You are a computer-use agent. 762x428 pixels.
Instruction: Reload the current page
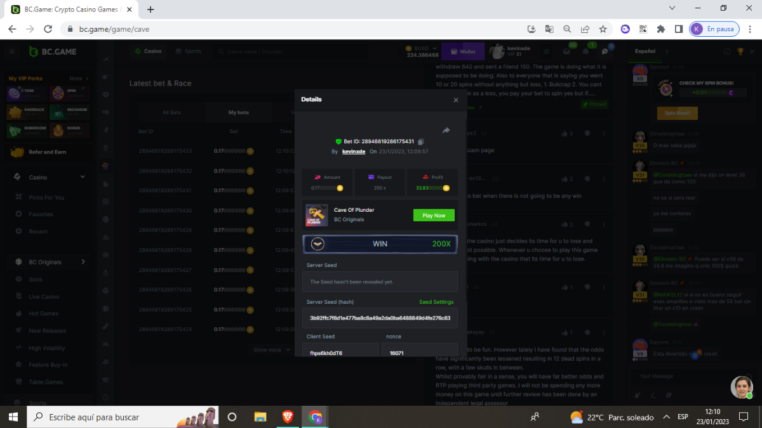[x=48, y=29]
